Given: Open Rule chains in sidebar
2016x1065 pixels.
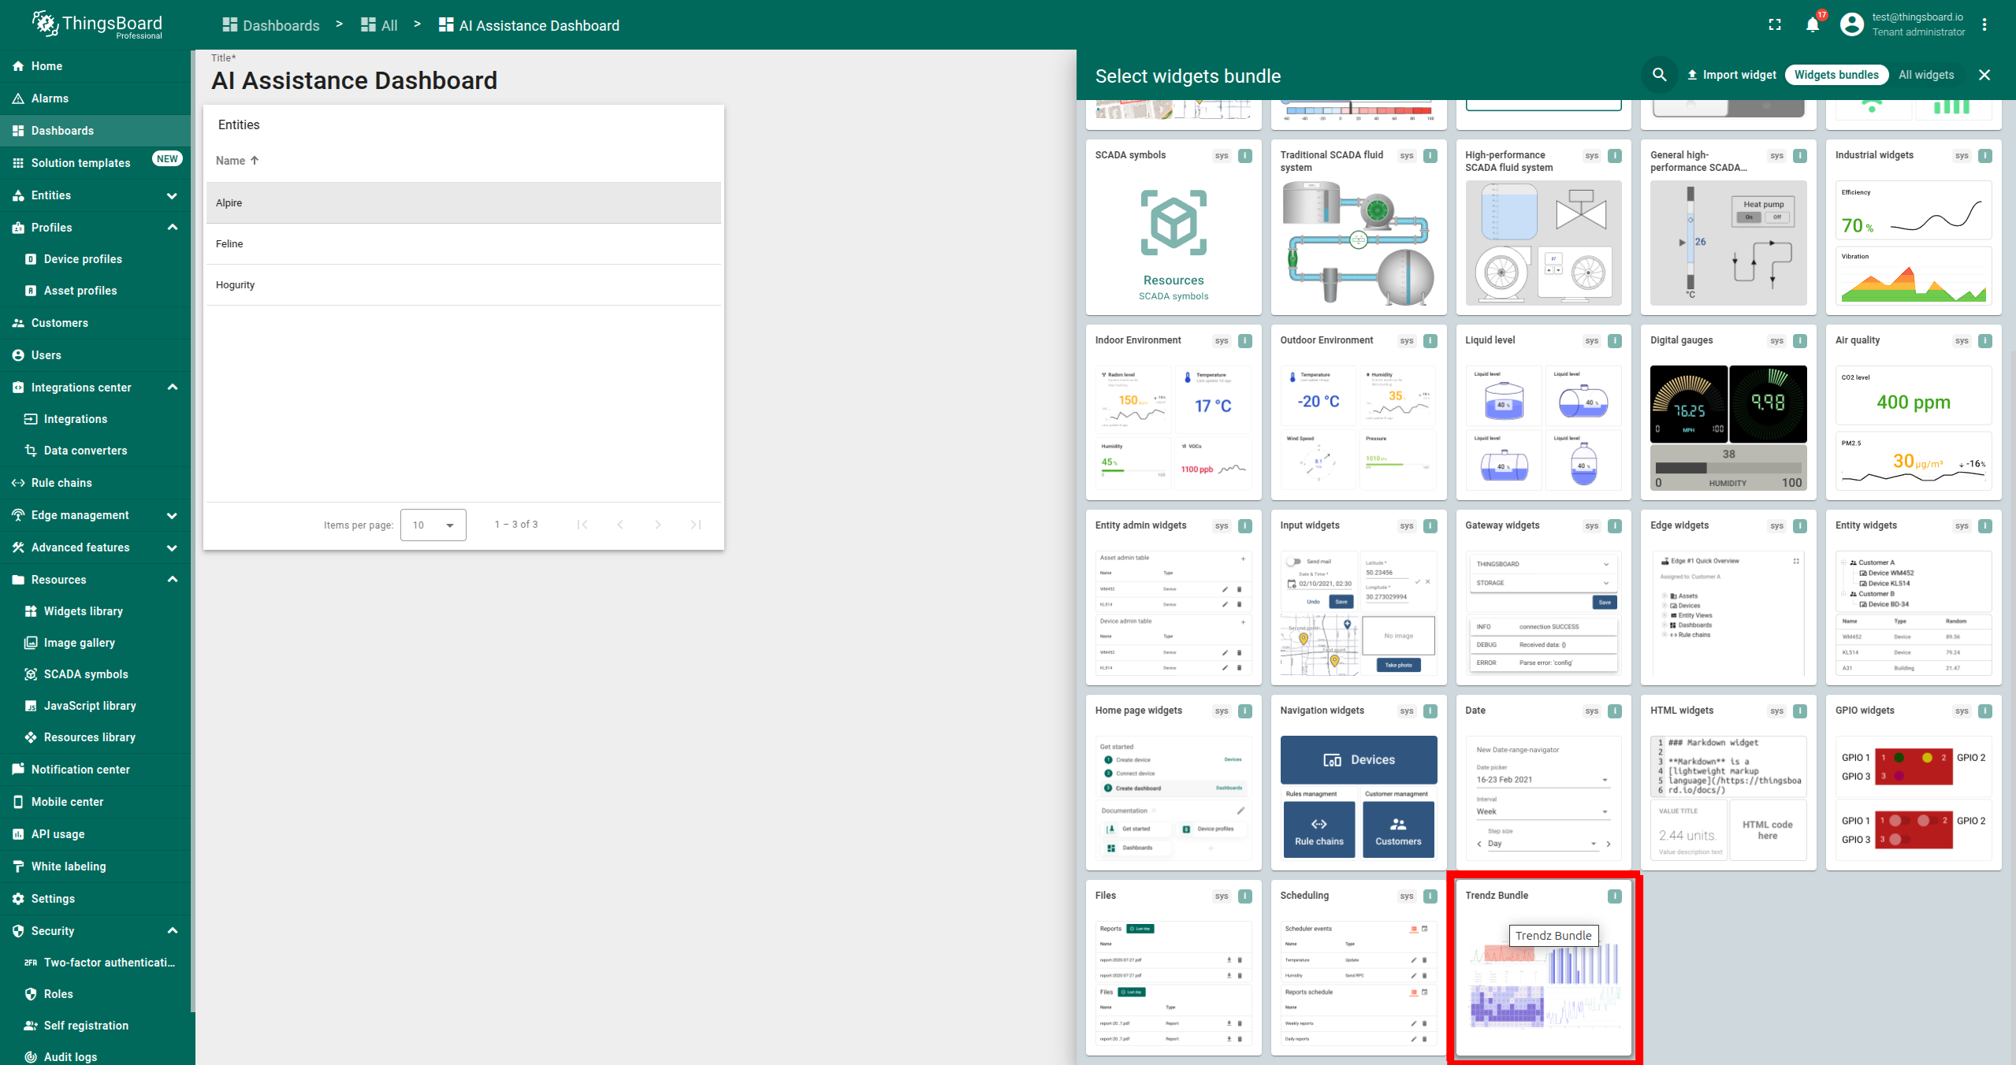Looking at the screenshot, I should pyautogui.click(x=61, y=483).
